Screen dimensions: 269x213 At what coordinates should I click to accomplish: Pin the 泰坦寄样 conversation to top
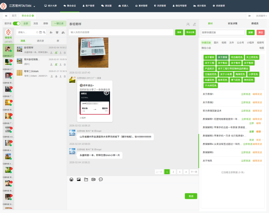point(51,53)
